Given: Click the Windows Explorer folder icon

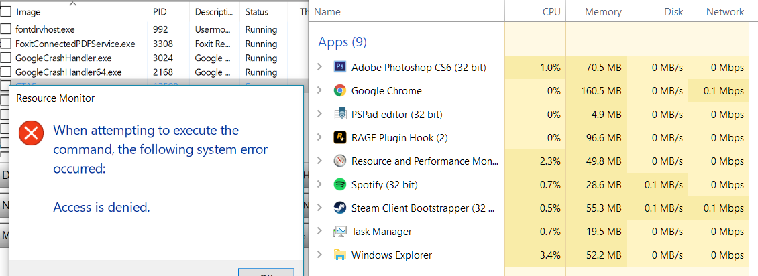Looking at the screenshot, I should pos(340,255).
